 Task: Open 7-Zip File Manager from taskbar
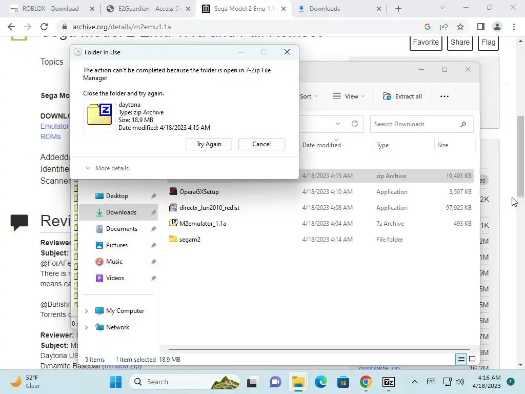click(389, 382)
